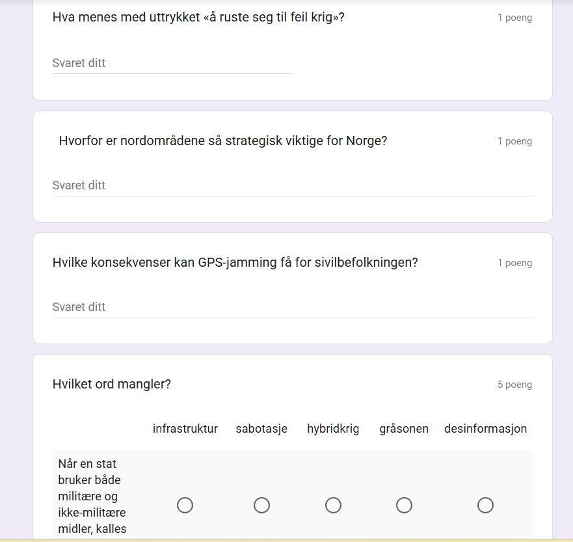Click the 'infrastruktur' column header
The height and width of the screenshot is (542, 573).
[185, 429]
